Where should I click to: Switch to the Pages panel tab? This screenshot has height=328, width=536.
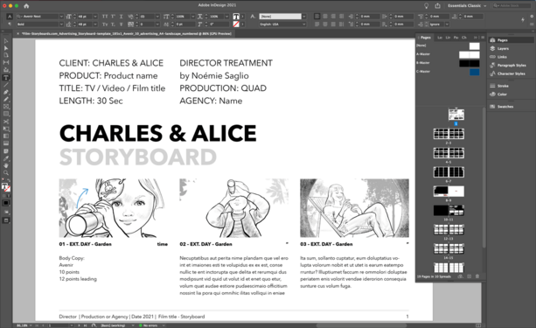pyautogui.click(x=425, y=38)
